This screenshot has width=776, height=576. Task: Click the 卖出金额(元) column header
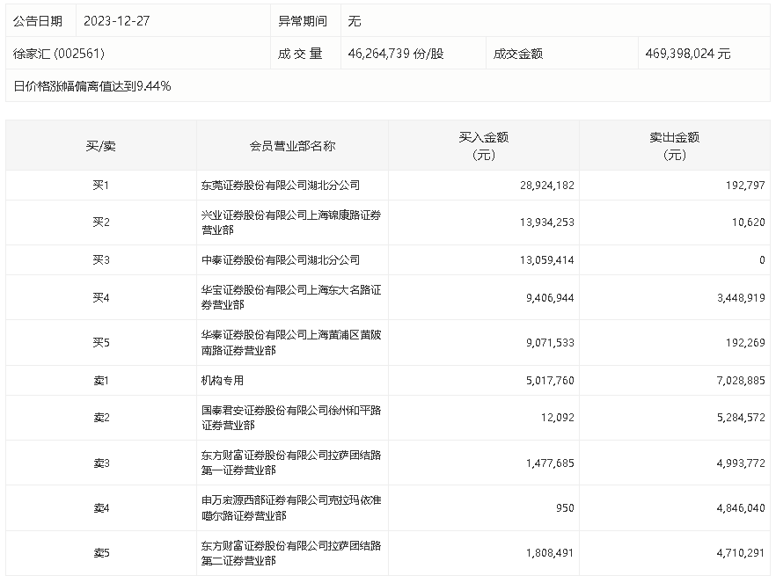coord(675,146)
